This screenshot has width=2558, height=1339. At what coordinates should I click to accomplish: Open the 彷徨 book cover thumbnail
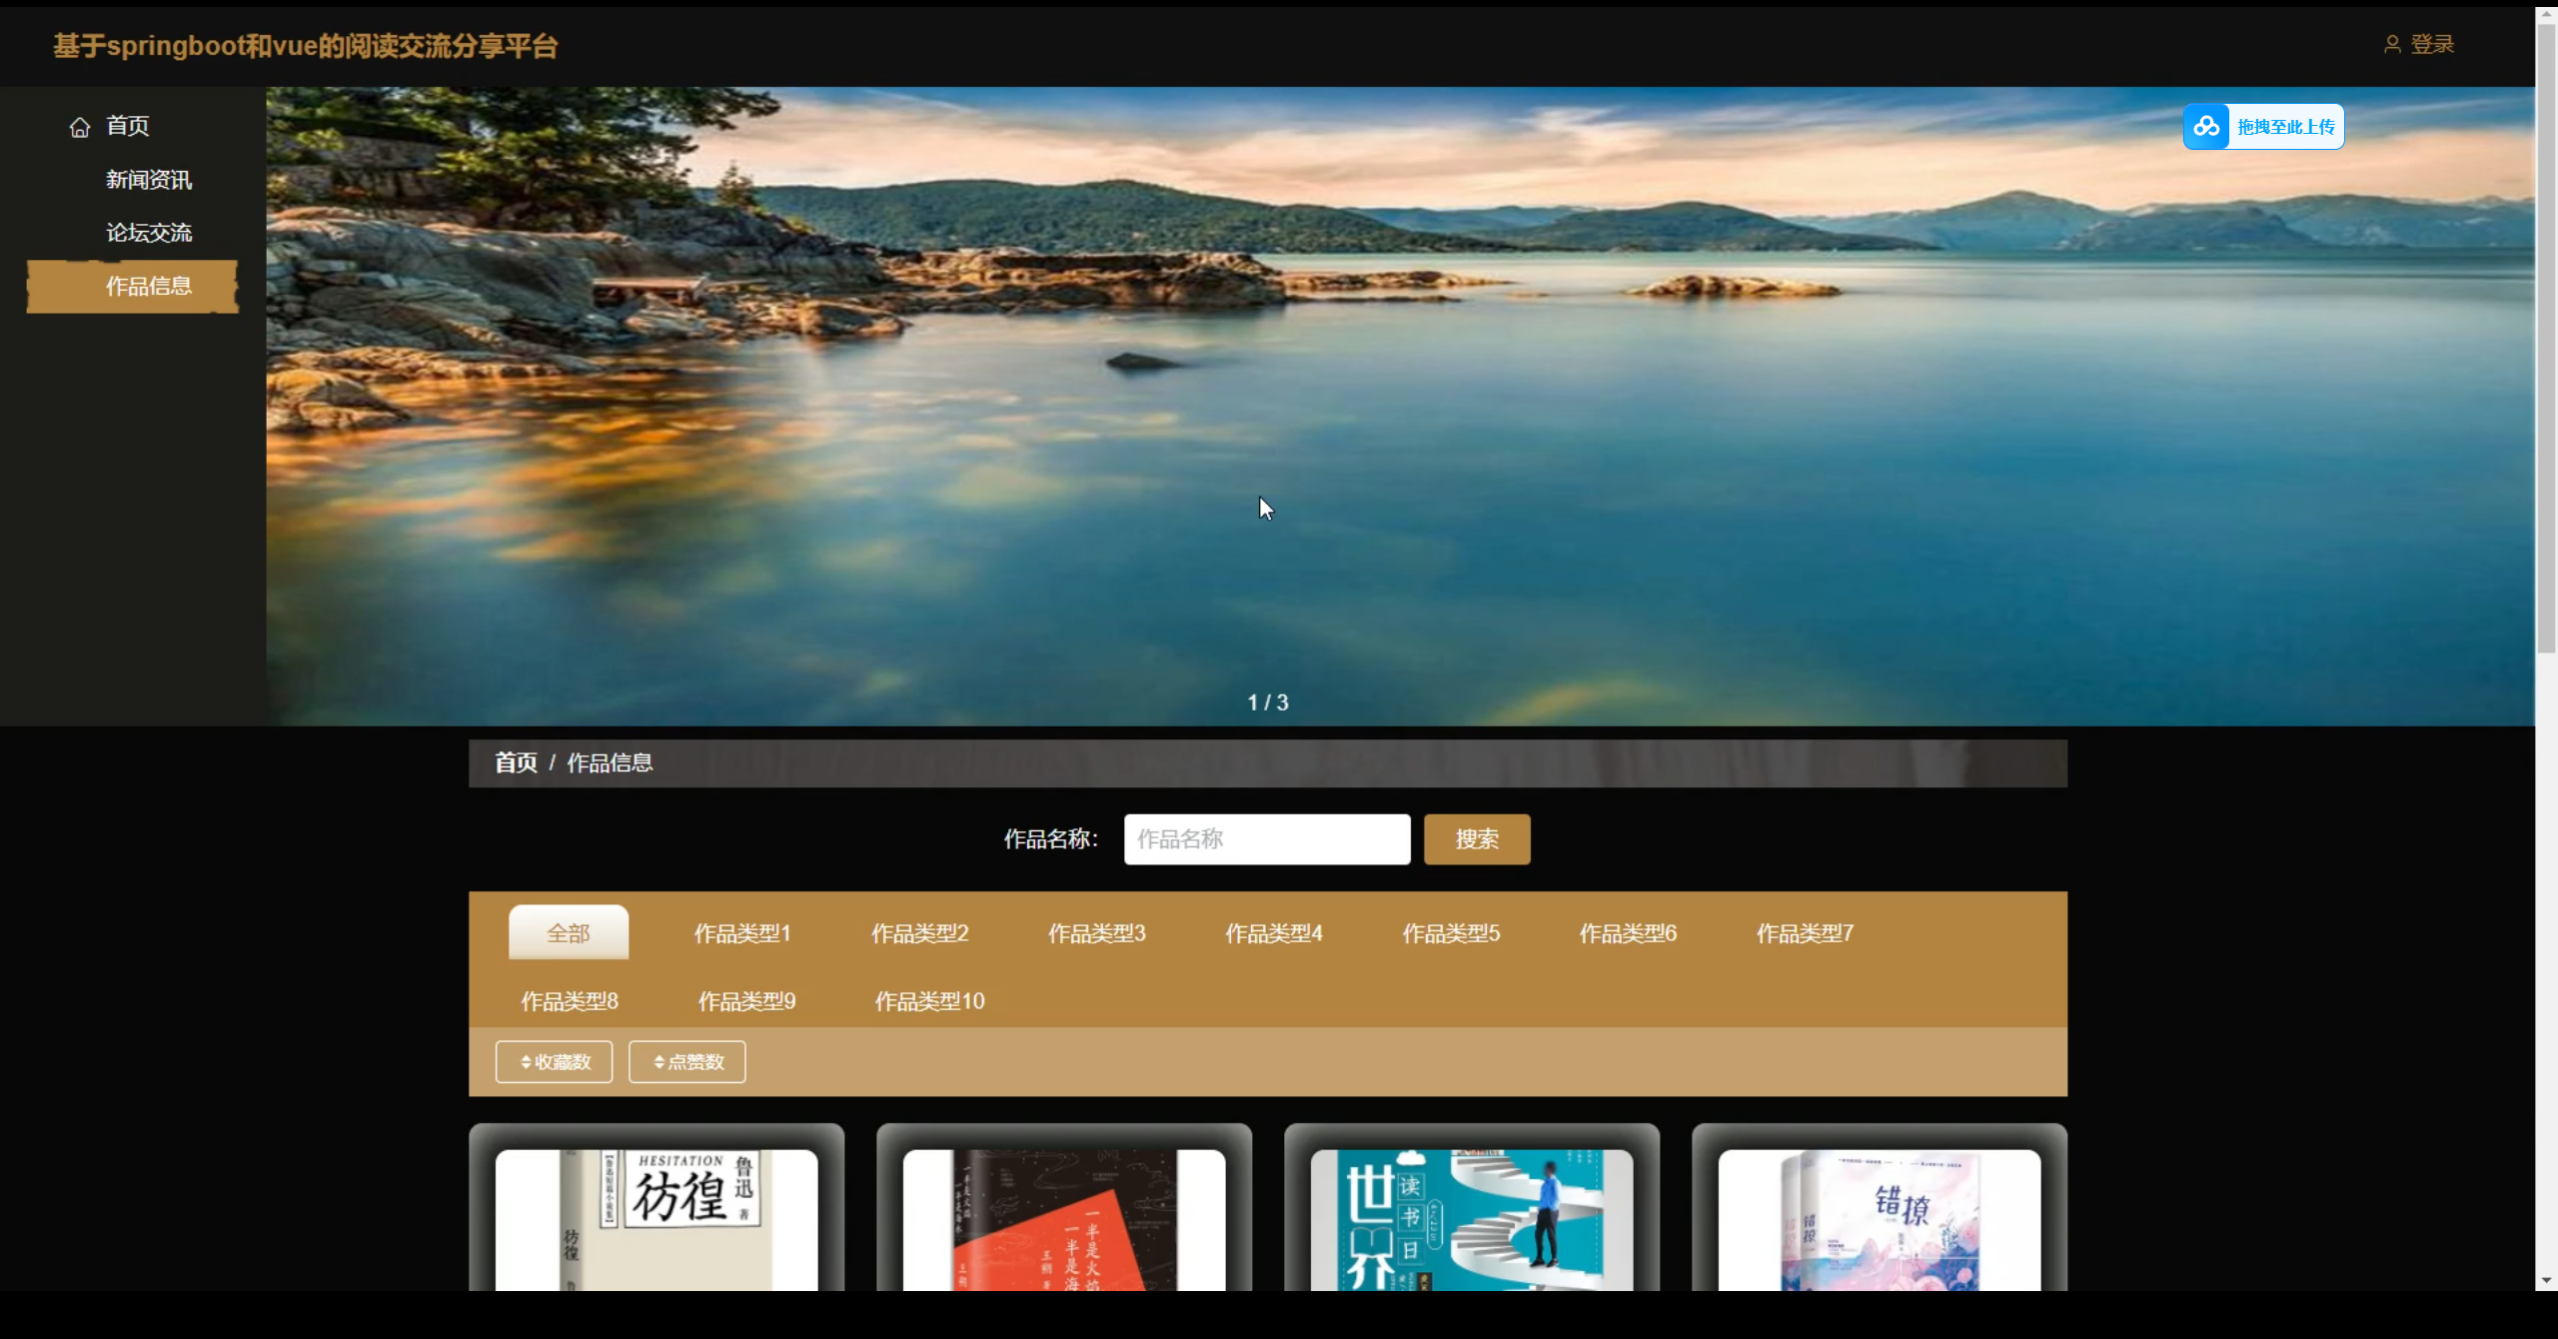[x=656, y=1219]
